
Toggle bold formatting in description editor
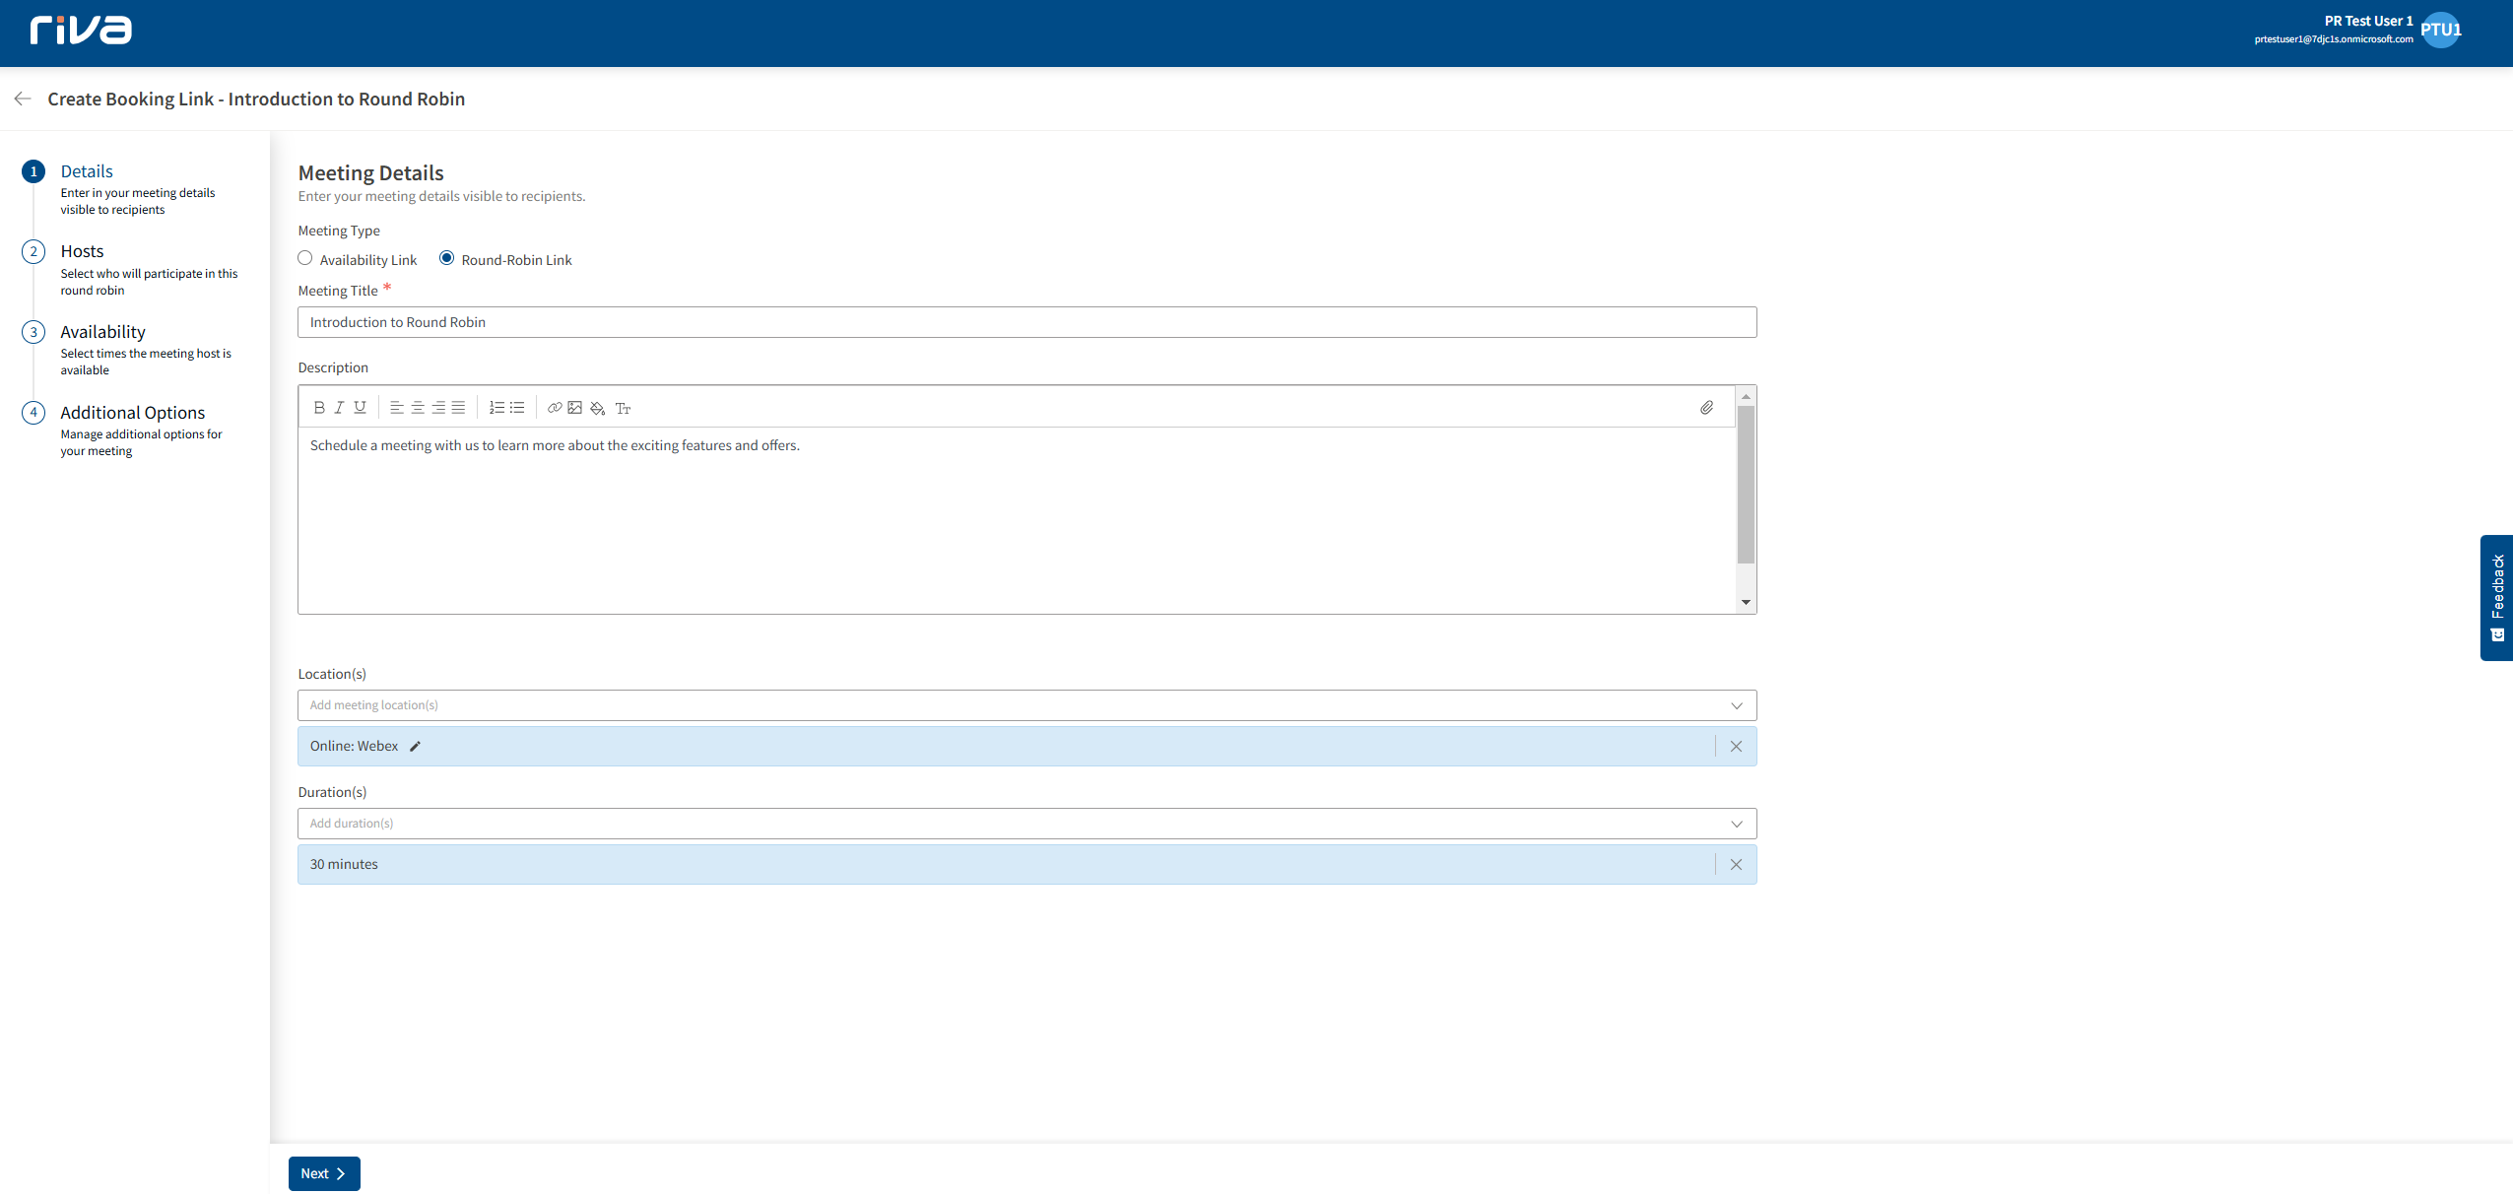click(318, 407)
